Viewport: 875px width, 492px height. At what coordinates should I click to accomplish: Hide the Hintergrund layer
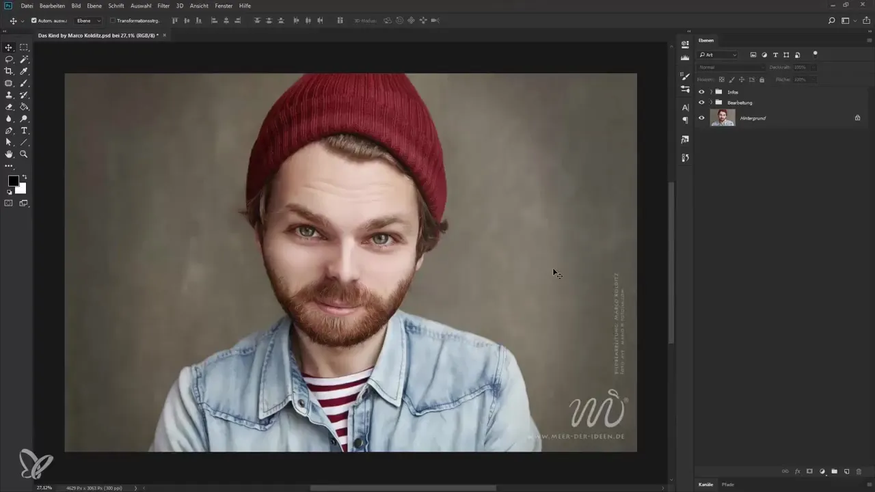(701, 118)
